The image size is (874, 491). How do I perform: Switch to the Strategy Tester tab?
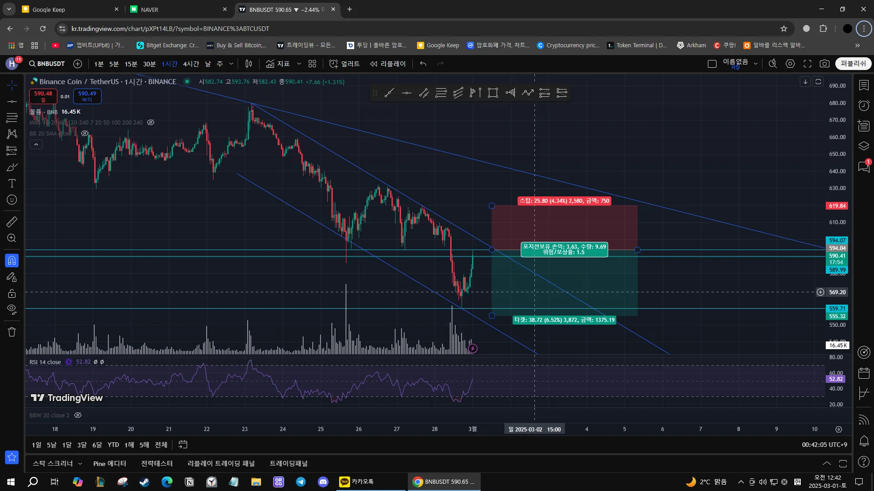point(157,463)
